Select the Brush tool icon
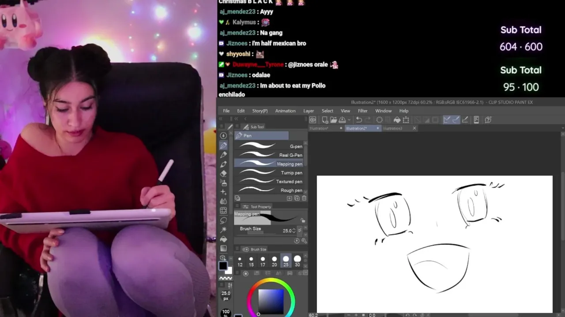Viewport: 565px width, 317px height. tap(223, 164)
